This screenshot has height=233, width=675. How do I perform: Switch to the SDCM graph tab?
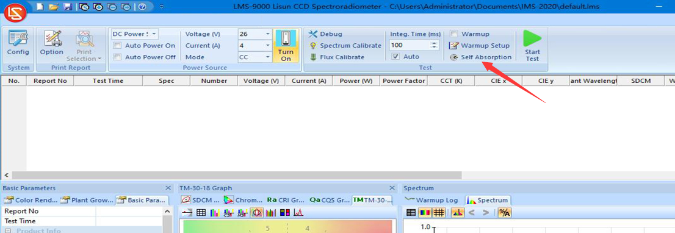pos(200,200)
